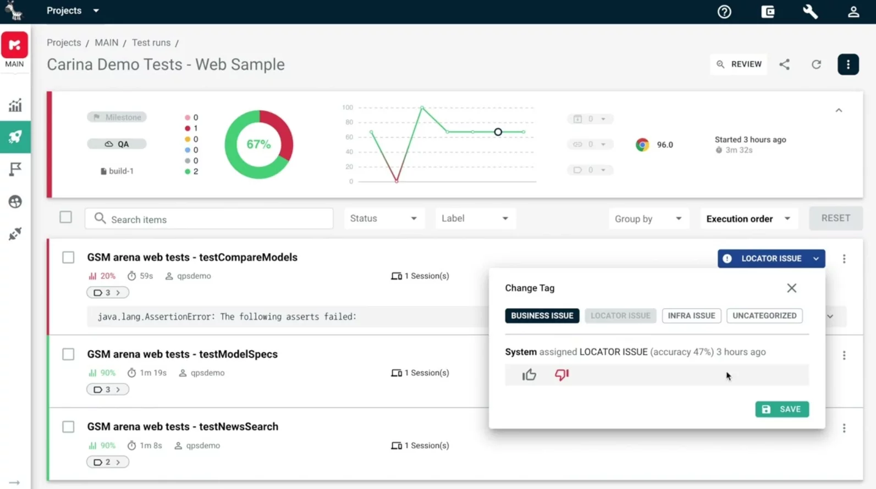Select the INFRA ISSUE tag
This screenshot has width=876, height=489.
(691, 316)
